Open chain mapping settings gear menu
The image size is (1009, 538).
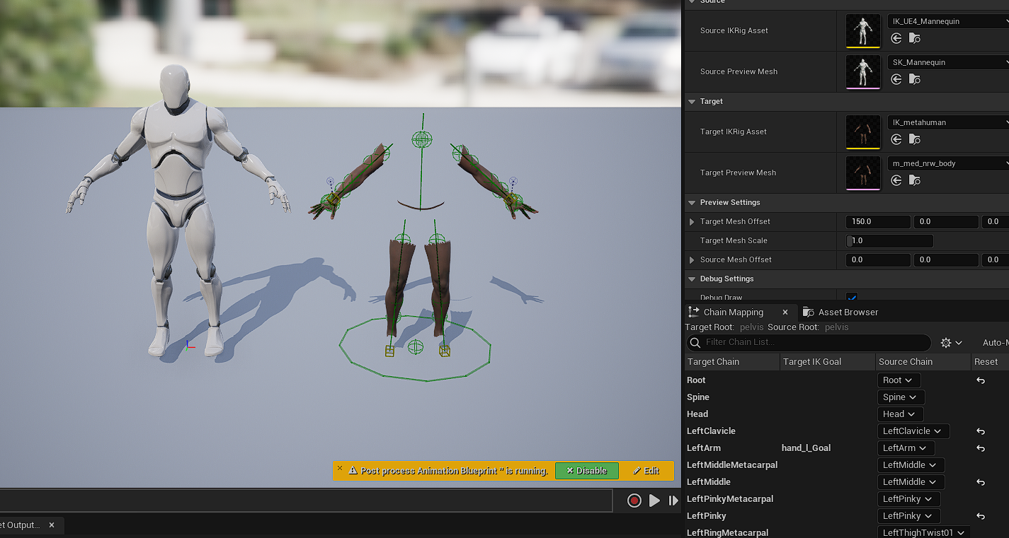click(951, 342)
